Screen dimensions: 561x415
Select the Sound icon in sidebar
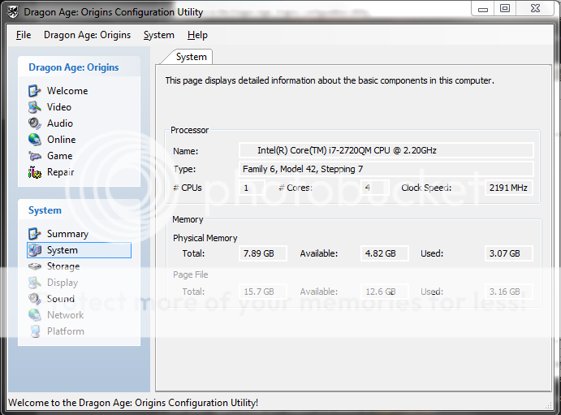click(35, 299)
